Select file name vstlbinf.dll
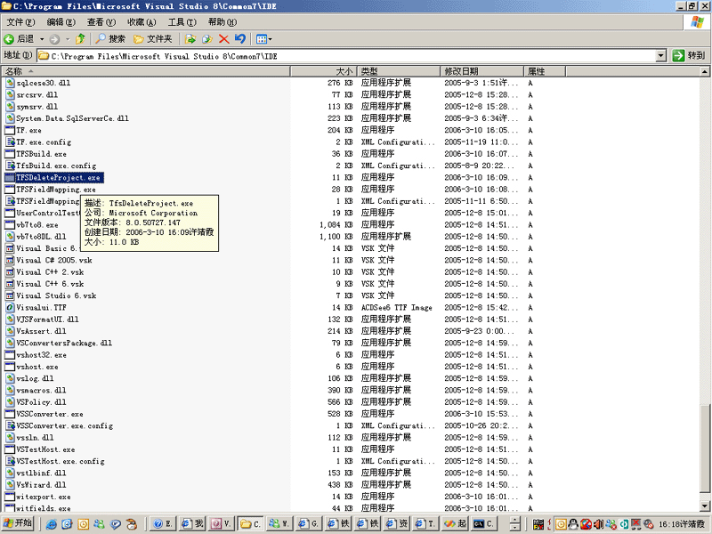This screenshot has height=534, width=712. pos(41,473)
